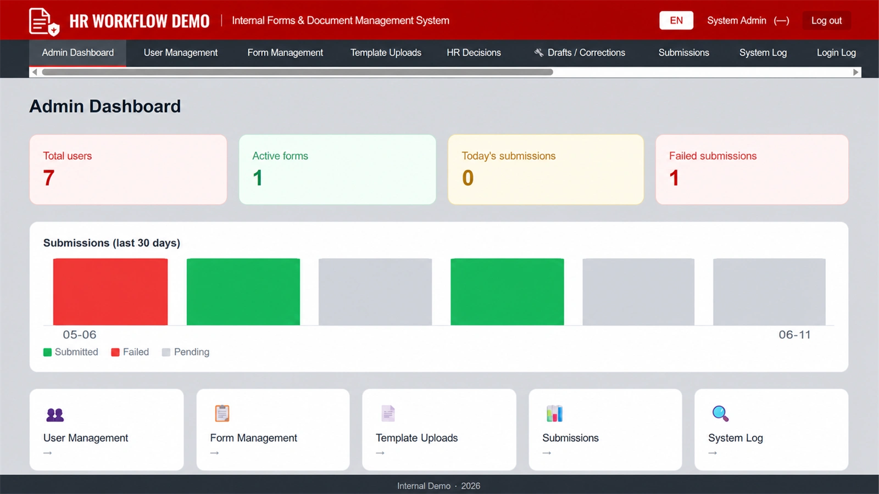Click the right arrow of the nav scrollbar

click(x=855, y=72)
